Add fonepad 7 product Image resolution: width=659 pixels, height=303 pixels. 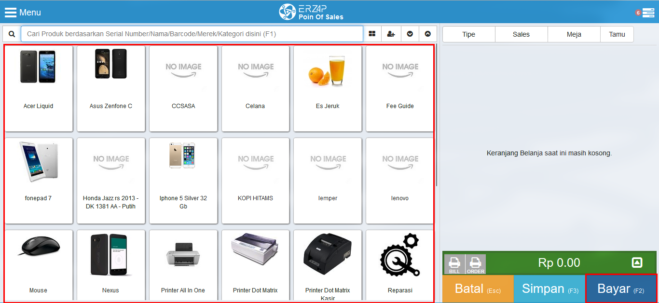[39, 181]
